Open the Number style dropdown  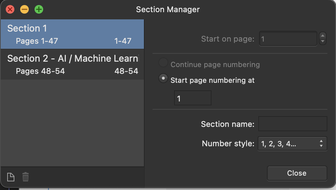pyautogui.click(x=292, y=144)
